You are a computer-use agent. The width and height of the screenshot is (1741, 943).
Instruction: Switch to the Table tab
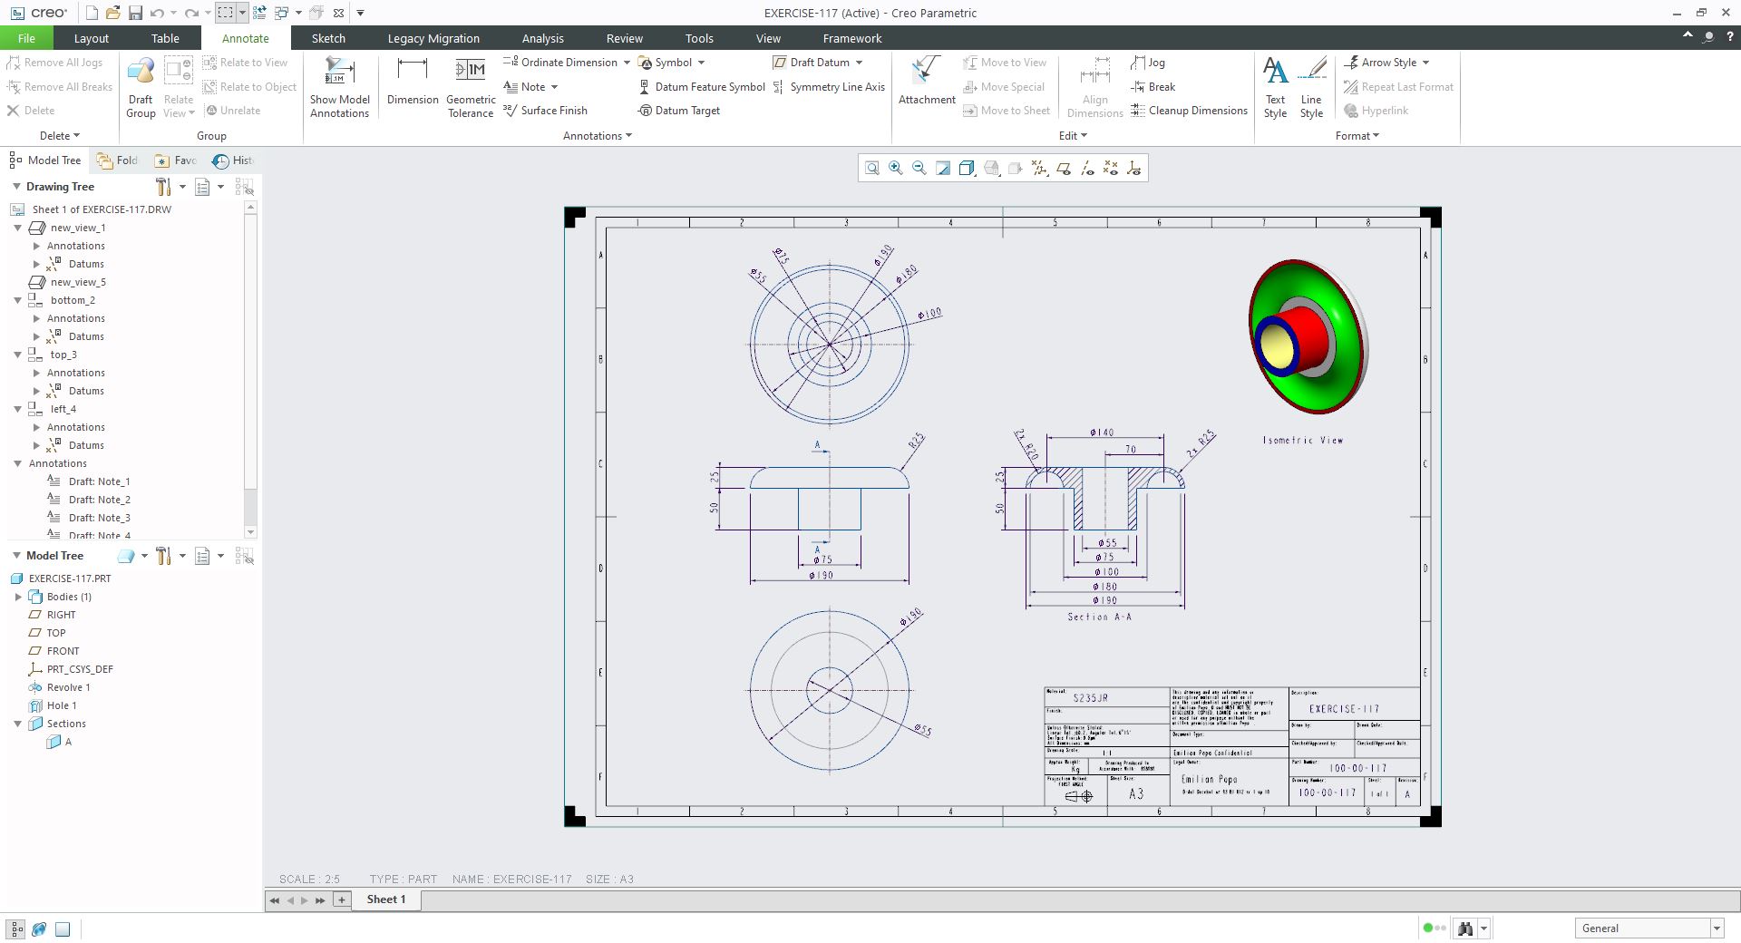[x=165, y=38]
